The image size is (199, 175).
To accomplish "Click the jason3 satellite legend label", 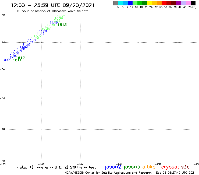I will coord(132,167).
